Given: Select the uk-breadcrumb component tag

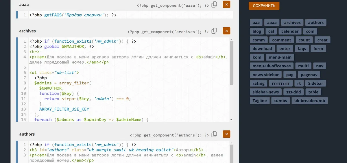Looking at the screenshot, I should 310,101.
